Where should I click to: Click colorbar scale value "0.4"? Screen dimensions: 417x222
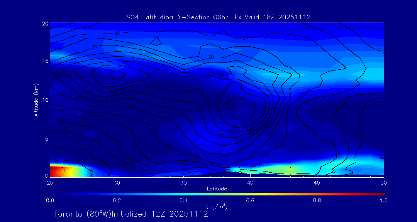coord(183,200)
